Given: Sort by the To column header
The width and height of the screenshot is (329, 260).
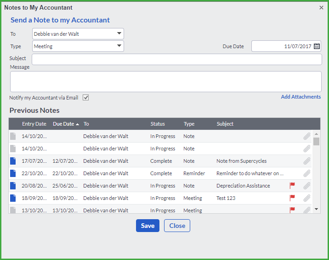Looking at the screenshot, I should point(86,124).
